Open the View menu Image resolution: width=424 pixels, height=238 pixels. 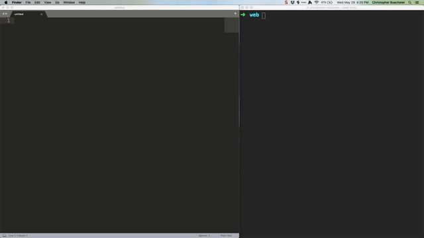tap(48, 3)
